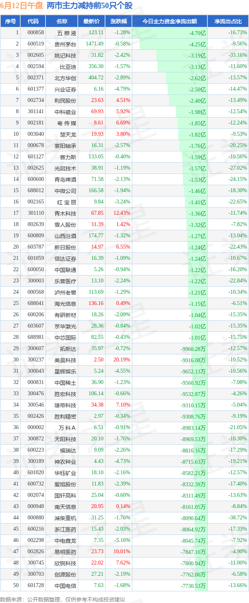Click change percentage 20.19%
The image size is (249, 603).
tap(122, 360)
